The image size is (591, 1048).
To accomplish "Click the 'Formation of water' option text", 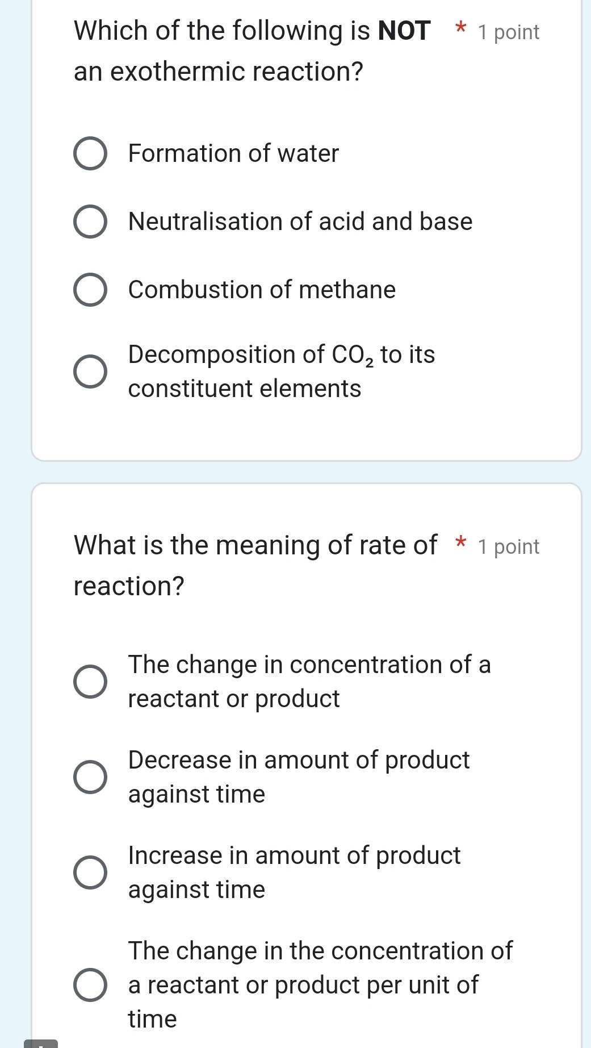I will [233, 153].
